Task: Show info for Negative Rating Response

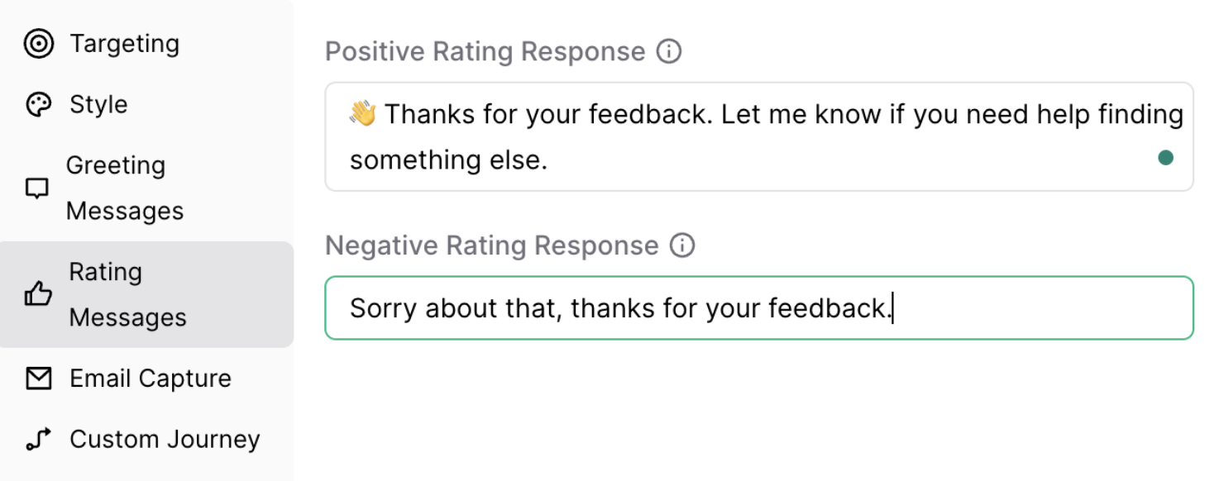Action: click(x=682, y=245)
